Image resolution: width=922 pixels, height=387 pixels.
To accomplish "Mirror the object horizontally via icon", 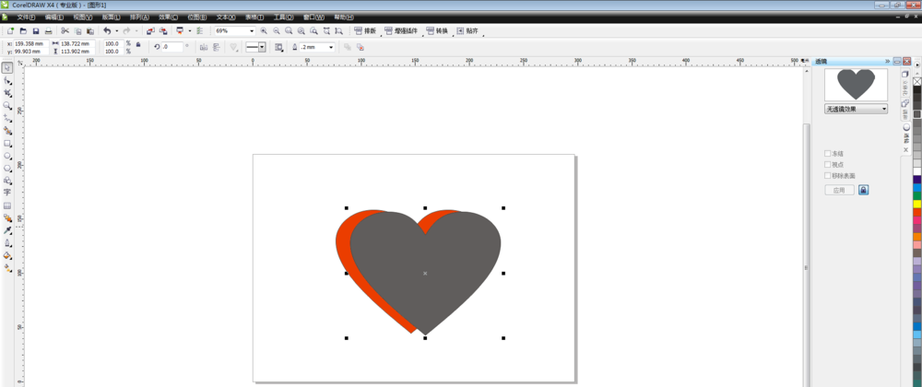I will coord(204,47).
